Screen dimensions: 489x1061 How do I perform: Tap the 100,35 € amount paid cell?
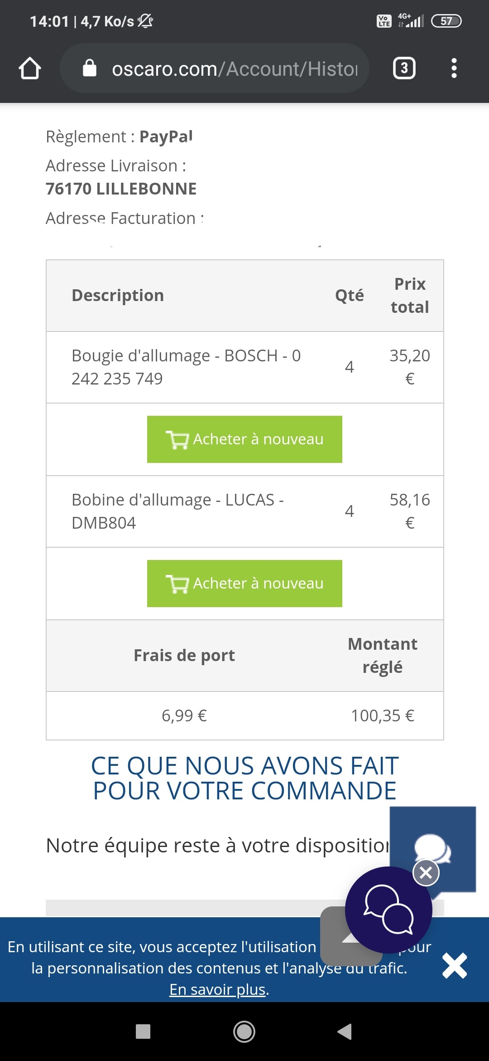point(383,715)
